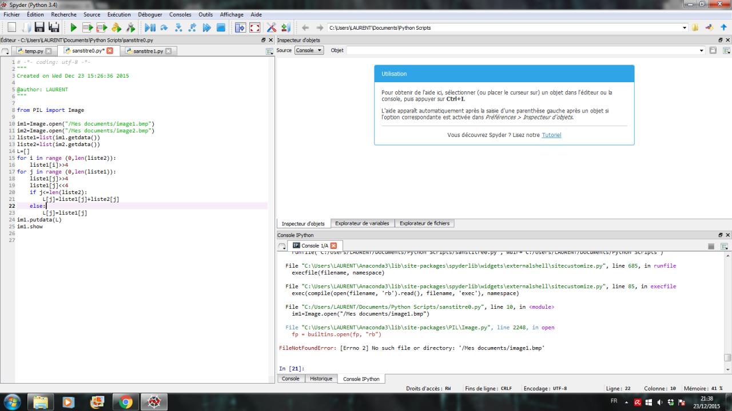The height and width of the screenshot is (411, 732).
Task: Toggle fullscreen mode with the red arrows icon
Action: [x=255, y=27]
